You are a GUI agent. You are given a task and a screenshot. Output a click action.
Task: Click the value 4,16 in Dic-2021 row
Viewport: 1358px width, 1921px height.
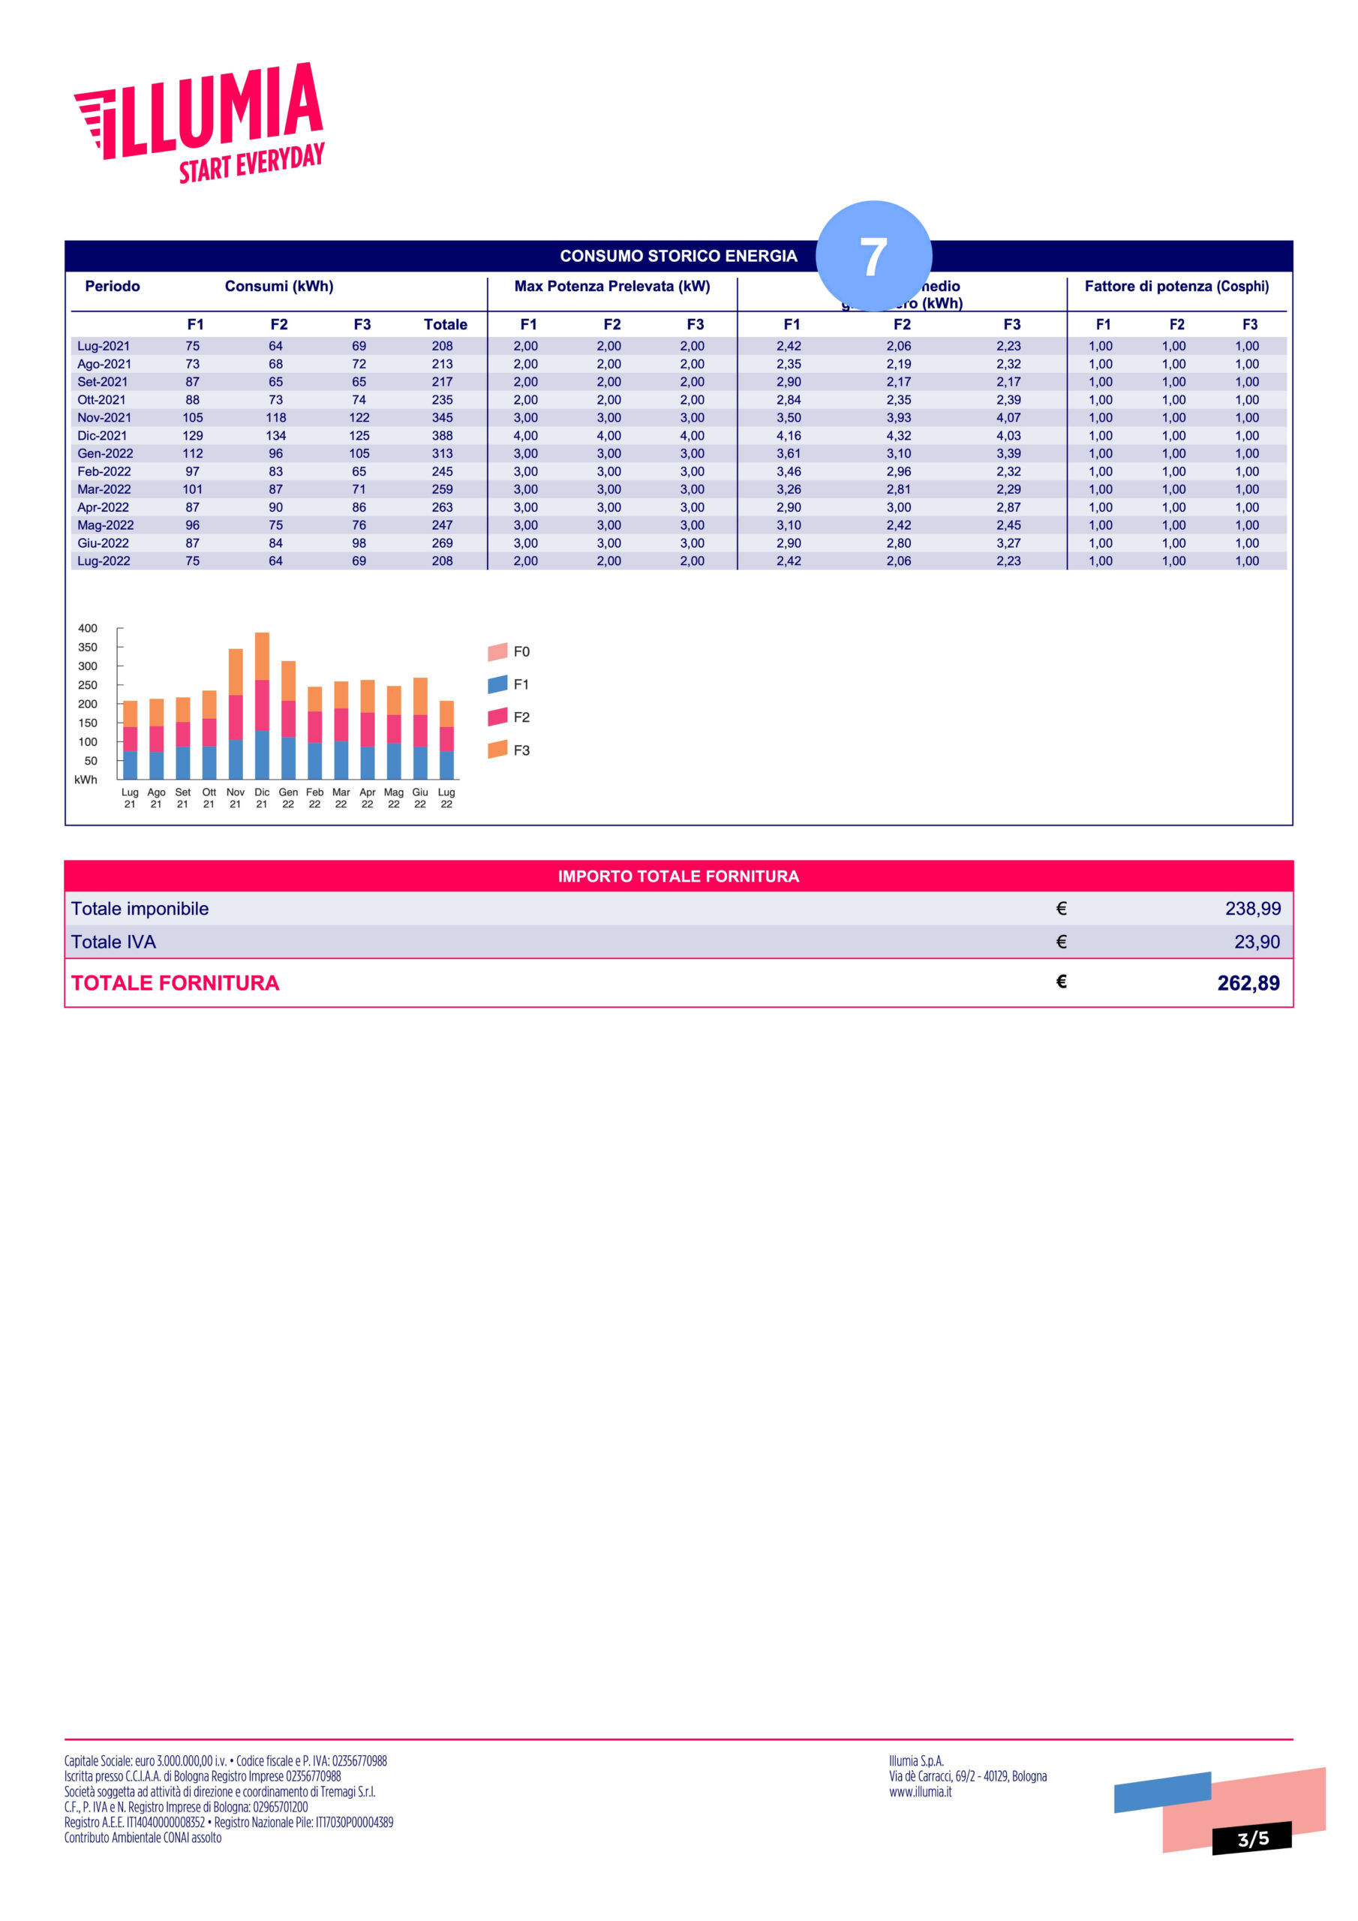coord(789,436)
